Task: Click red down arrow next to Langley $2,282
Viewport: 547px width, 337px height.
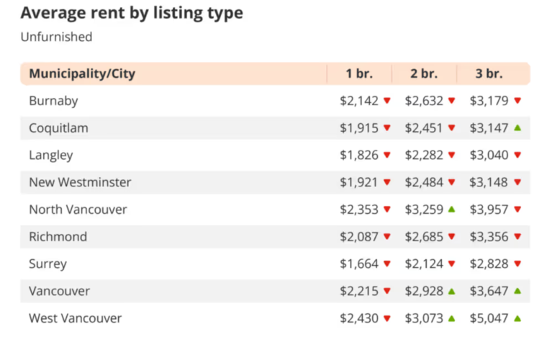Action: click(451, 156)
